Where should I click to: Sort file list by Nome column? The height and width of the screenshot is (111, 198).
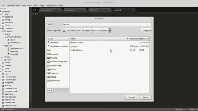[x=100, y=39]
